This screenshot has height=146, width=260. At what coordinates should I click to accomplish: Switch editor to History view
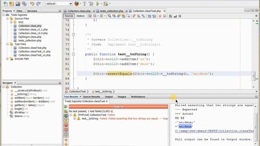(x=80, y=16)
